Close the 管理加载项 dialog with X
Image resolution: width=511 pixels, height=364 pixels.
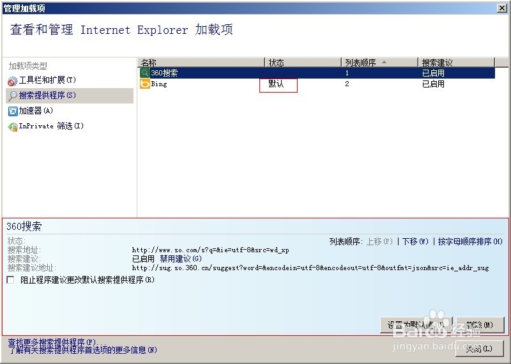502,8
